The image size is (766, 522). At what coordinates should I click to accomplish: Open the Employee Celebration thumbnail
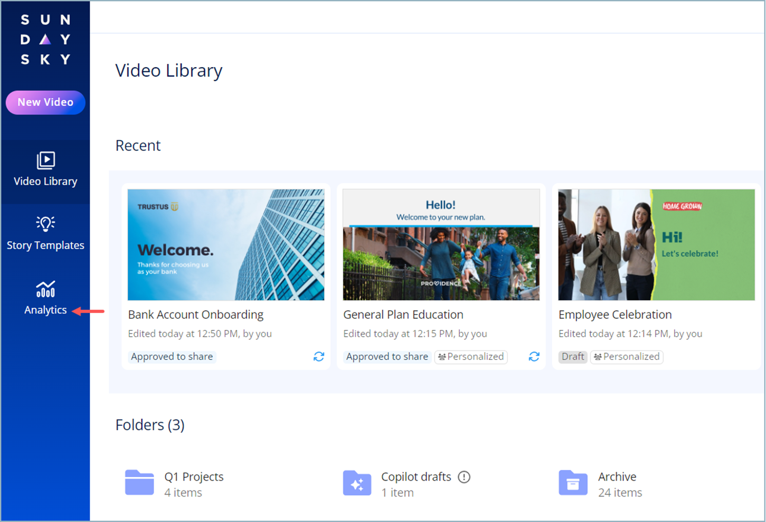pos(656,245)
